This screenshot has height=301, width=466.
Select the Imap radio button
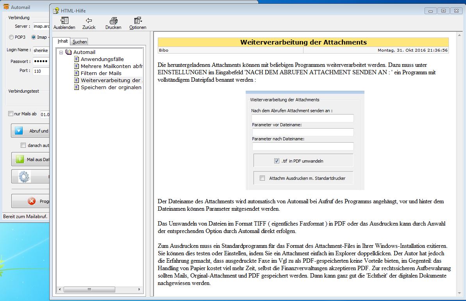(34, 37)
